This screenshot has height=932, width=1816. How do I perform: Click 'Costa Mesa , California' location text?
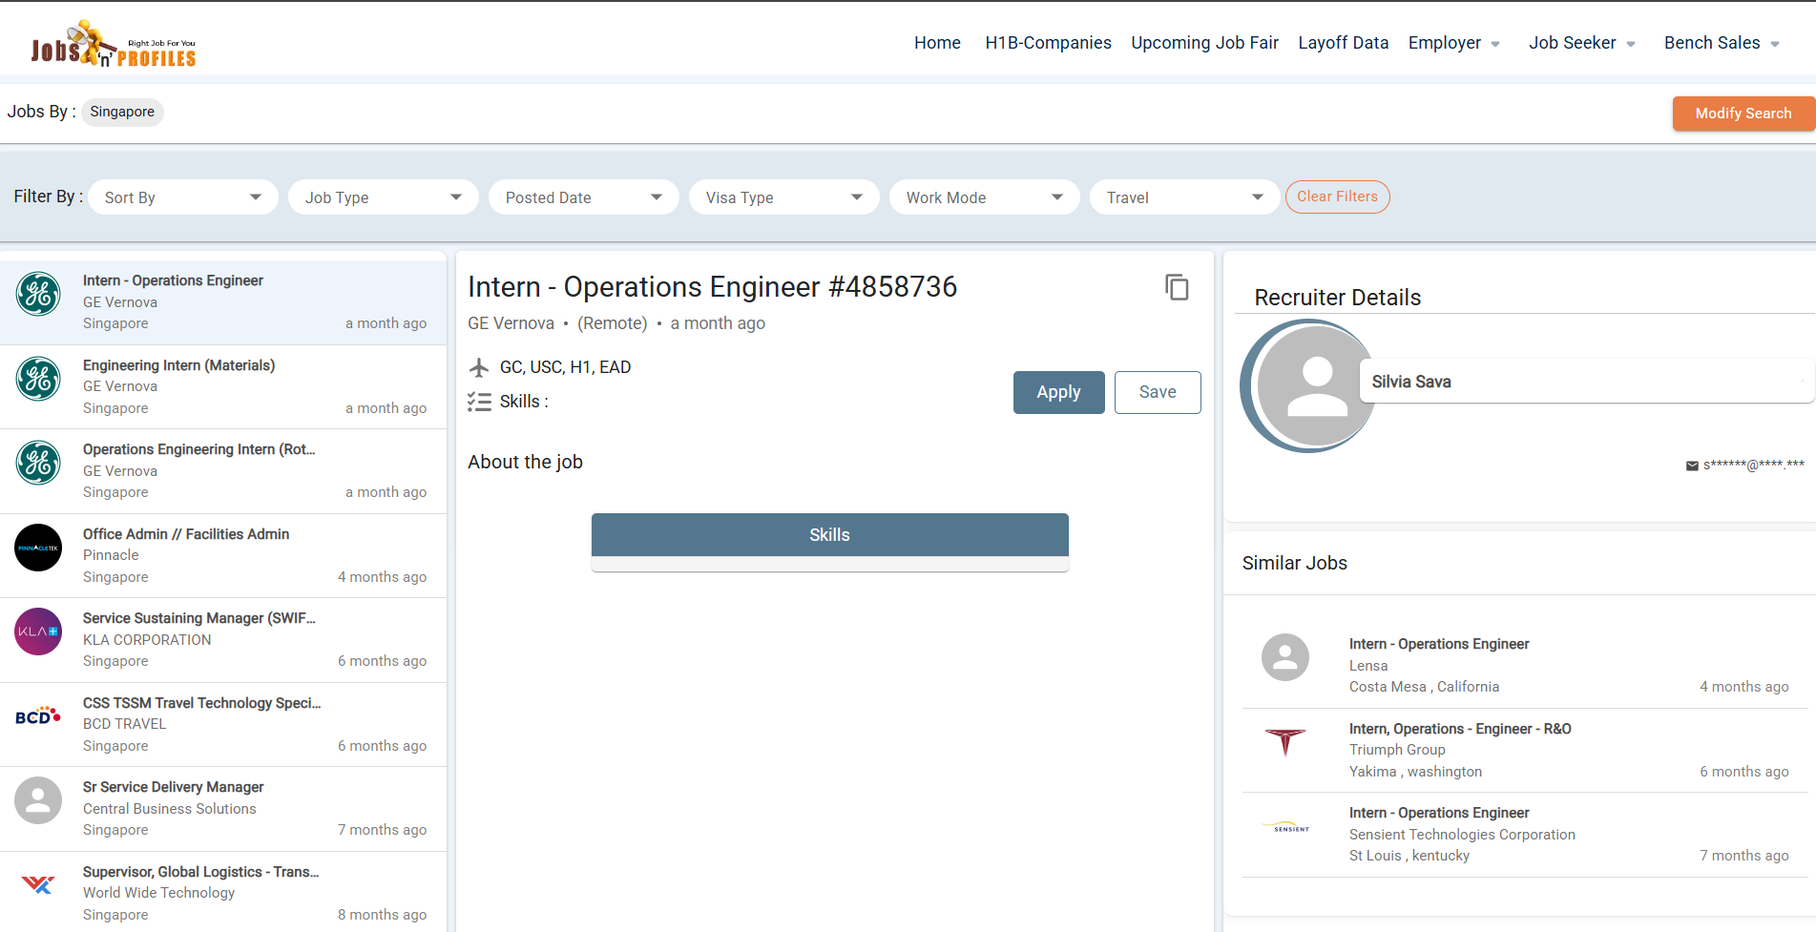pyautogui.click(x=1424, y=687)
